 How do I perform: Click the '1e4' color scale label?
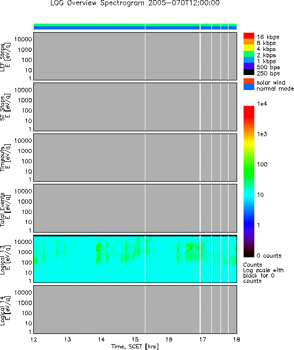click(262, 103)
